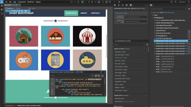Select Site Name - Smart action
This screenshot has height=107, width=191.
click(x=120, y=52)
